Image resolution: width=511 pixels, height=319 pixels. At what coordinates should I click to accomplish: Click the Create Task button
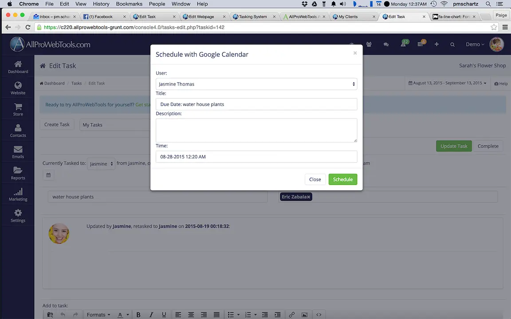57,124
